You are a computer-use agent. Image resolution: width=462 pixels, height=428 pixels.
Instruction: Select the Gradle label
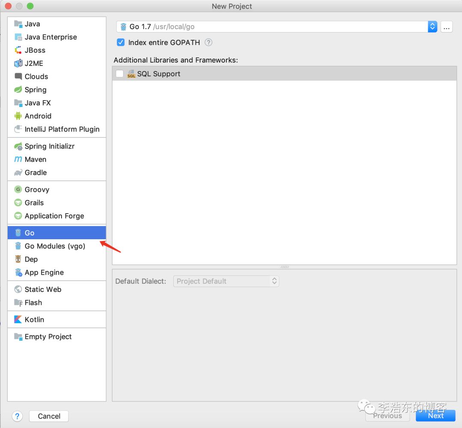coord(36,172)
